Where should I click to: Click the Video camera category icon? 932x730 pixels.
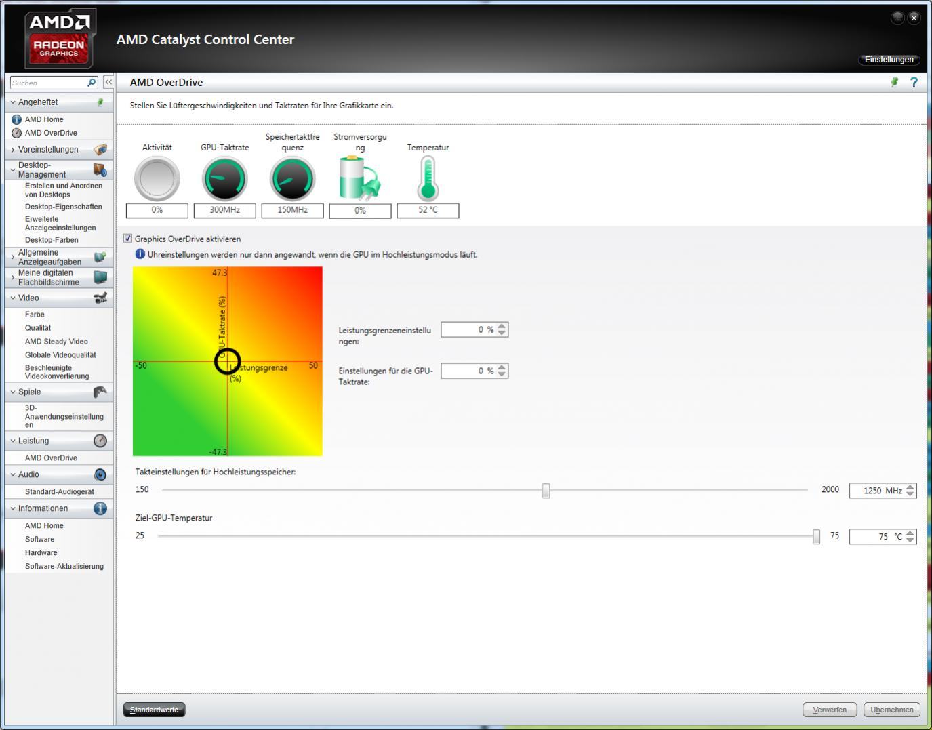(100, 298)
